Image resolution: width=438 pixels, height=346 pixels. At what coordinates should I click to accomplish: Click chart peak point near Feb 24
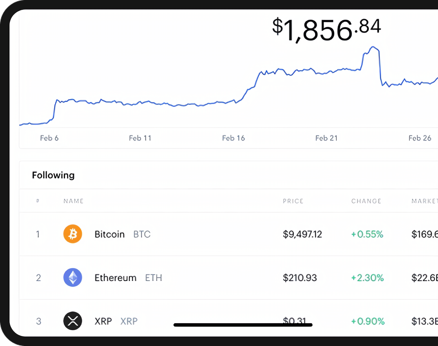pos(373,47)
